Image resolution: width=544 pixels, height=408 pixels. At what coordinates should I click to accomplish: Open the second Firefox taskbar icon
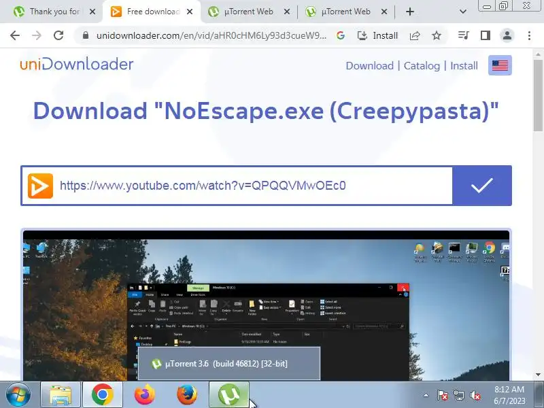pyautogui.click(x=187, y=395)
